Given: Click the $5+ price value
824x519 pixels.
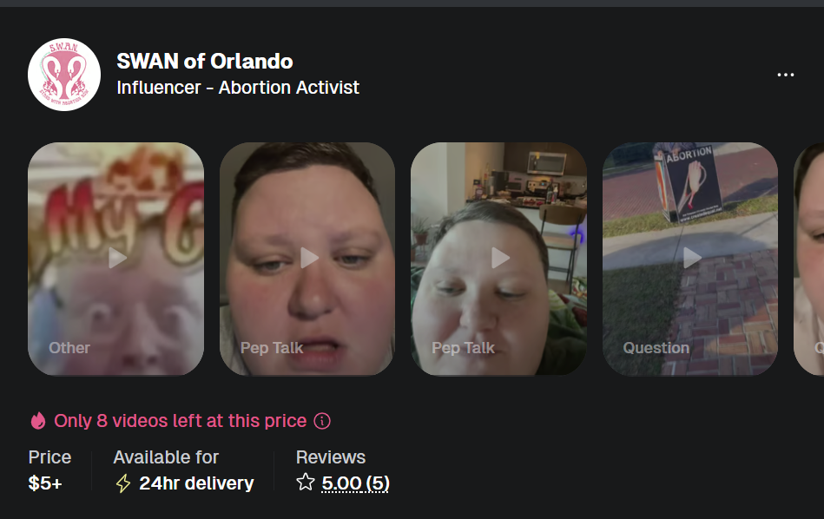Looking at the screenshot, I should click(x=45, y=483).
